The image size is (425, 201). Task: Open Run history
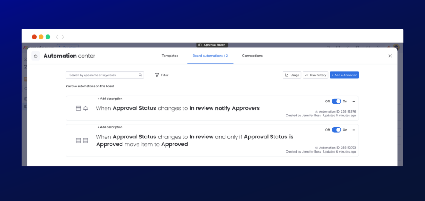(315, 75)
